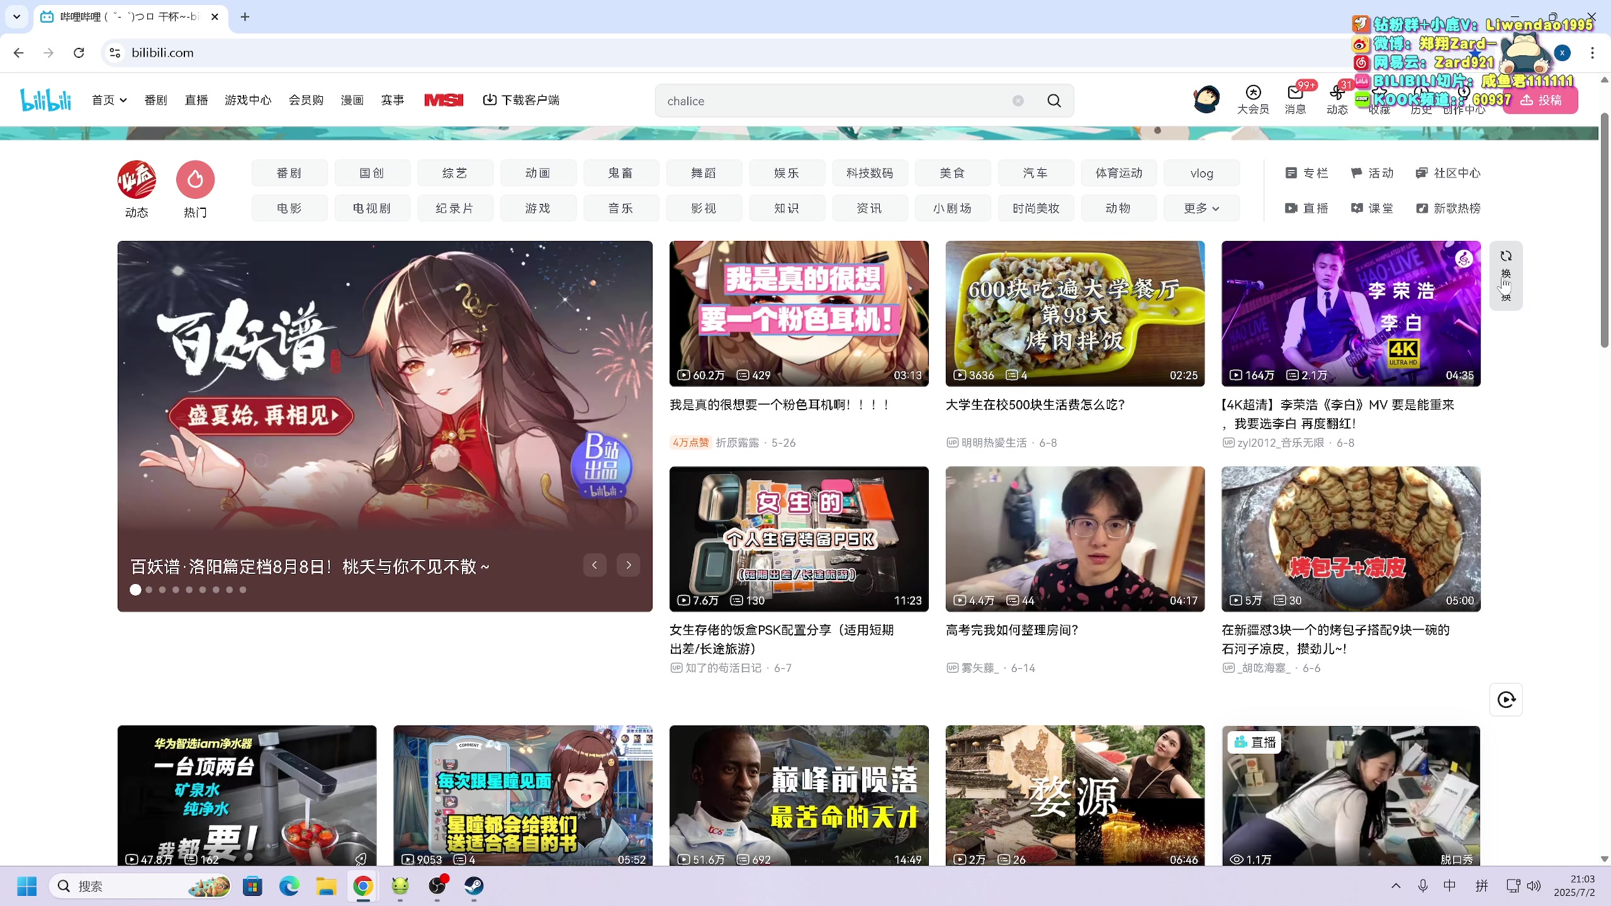Select 会员购 in the top menu
Viewport: 1611px width, 906px height.
pos(306,100)
